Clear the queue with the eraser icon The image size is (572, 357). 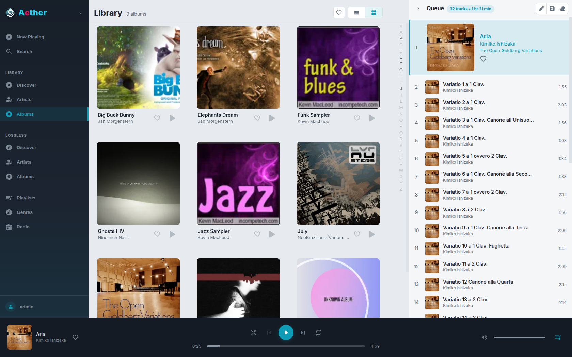(562, 8)
